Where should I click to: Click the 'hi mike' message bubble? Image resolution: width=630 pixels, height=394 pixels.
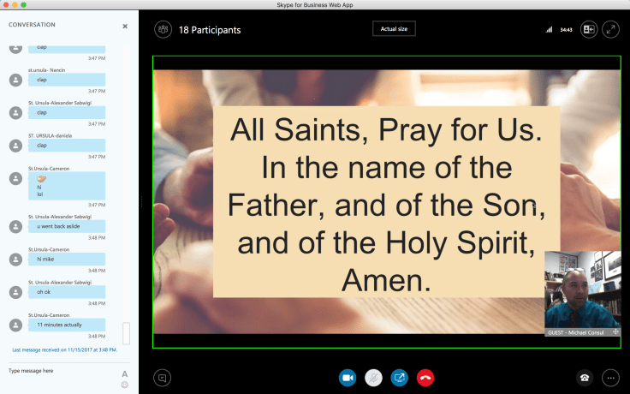67,260
